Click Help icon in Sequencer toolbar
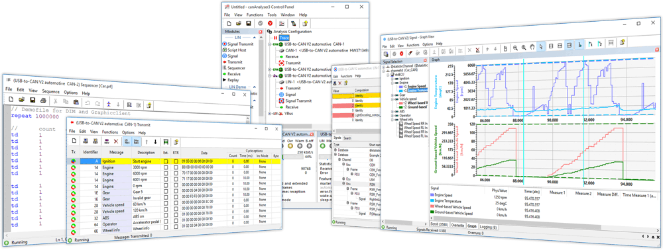Image resolution: width=663 pixels, height=250 pixels. (149, 105)
